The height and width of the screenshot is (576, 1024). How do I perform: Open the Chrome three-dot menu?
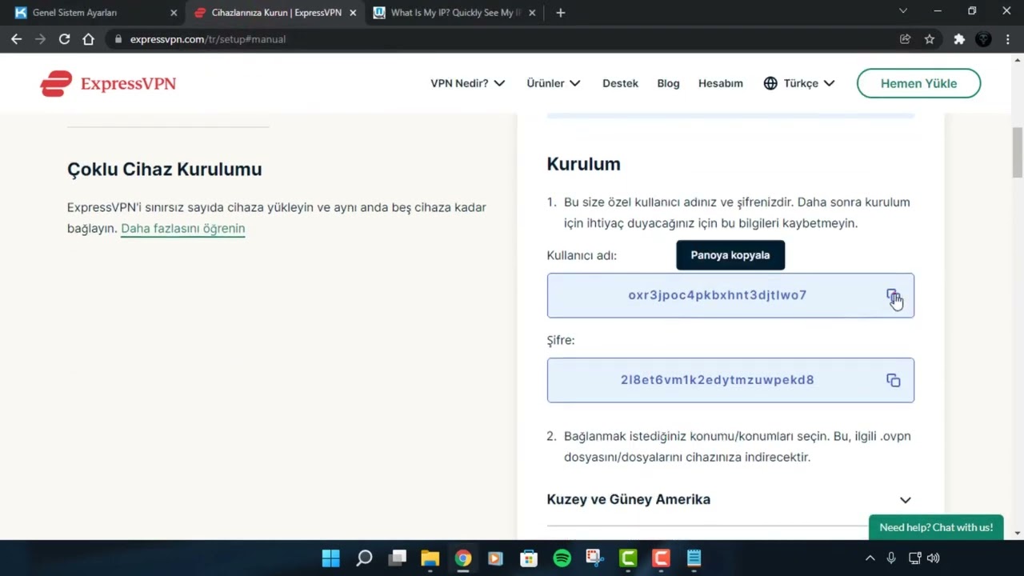point(1008,38)
